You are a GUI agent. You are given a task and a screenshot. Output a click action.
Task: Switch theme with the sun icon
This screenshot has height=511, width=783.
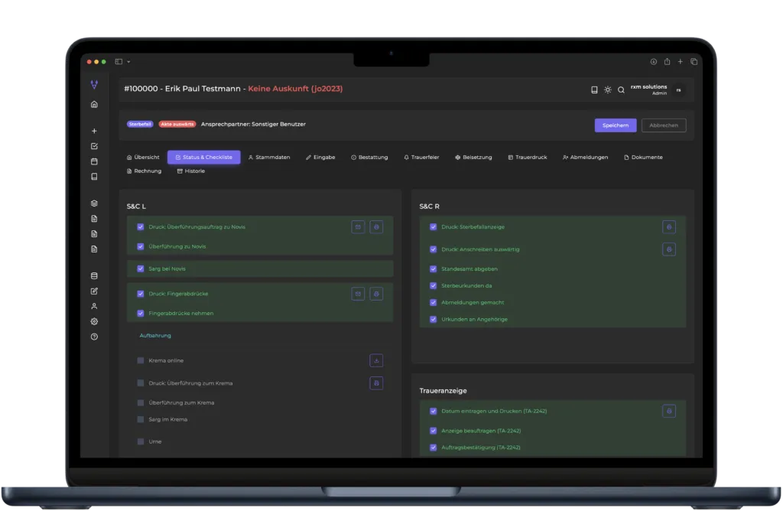[608, 90]
